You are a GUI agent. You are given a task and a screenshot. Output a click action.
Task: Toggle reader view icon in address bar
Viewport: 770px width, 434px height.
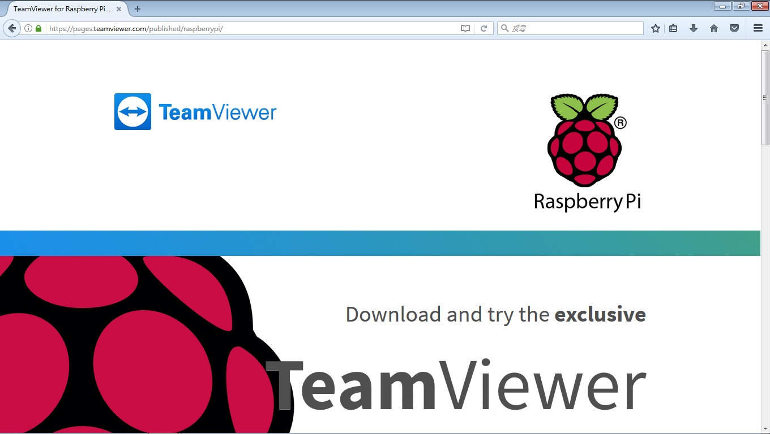(465, 28)
